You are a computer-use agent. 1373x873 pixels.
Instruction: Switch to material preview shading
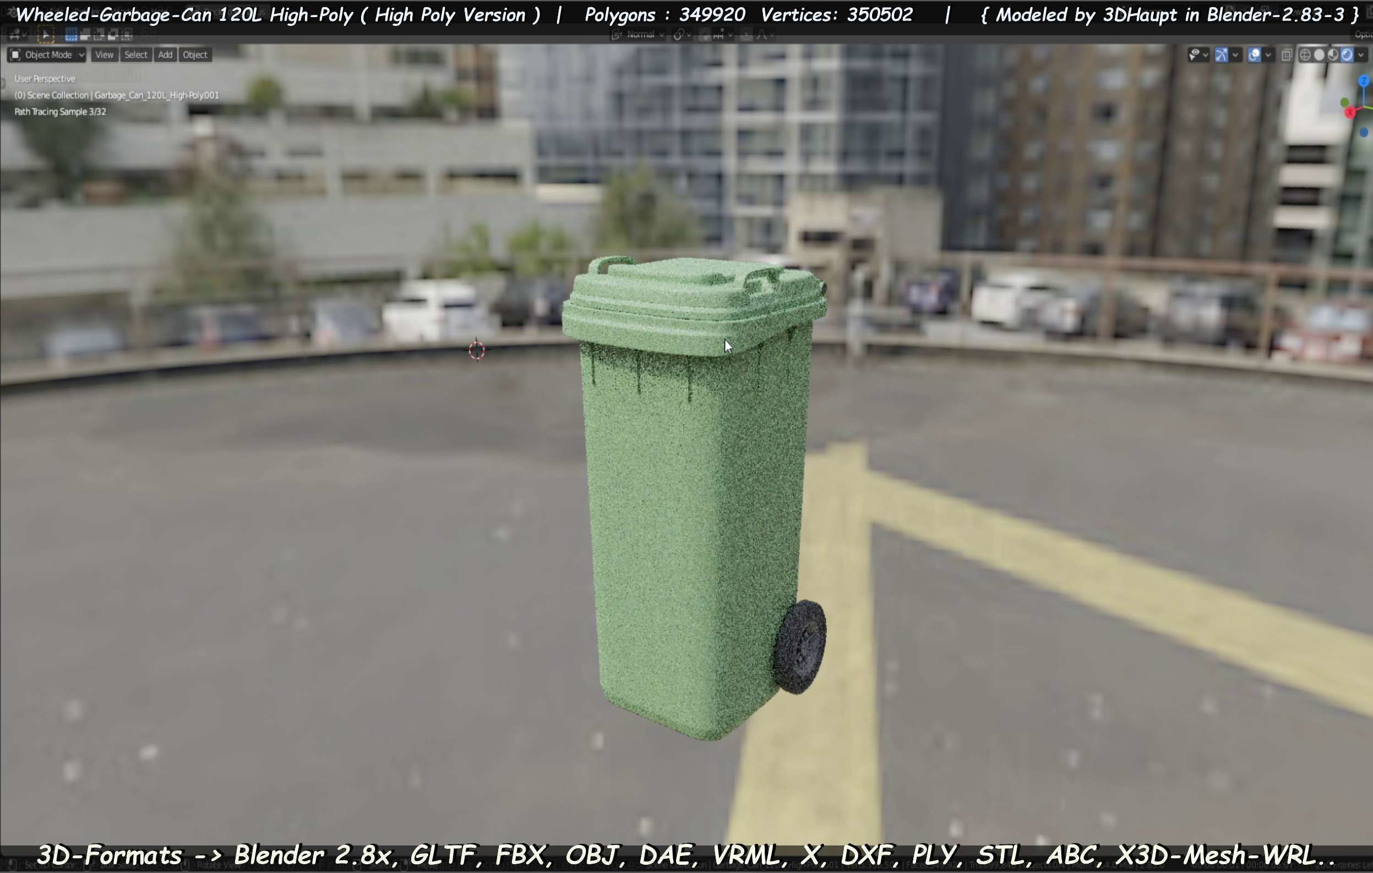[1332, 54]
